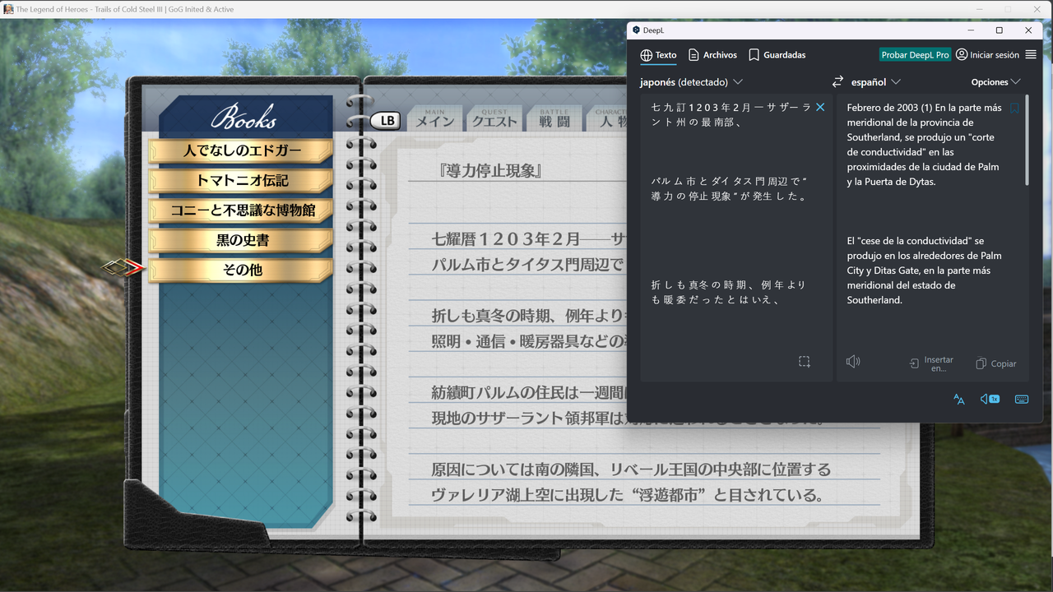Open font size settings icon
Viewport: 1053px width, 592px height.
click(959, 399)
